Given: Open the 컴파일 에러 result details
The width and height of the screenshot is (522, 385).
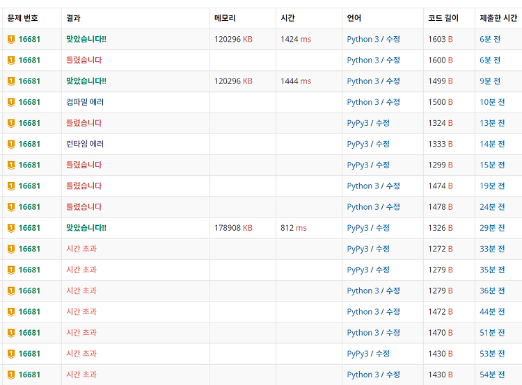Looking at the screenshot, I should [85, 102].
